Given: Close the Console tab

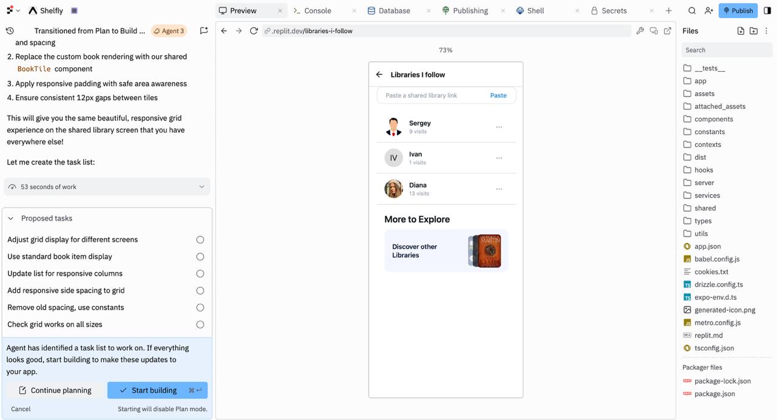Looking at the screenshot, I should (x=355, y=11).
